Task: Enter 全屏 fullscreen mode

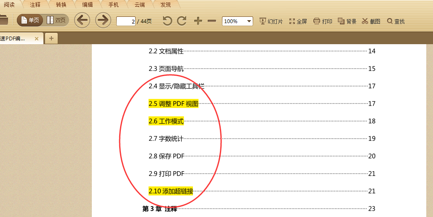Action: click(298, 21)
